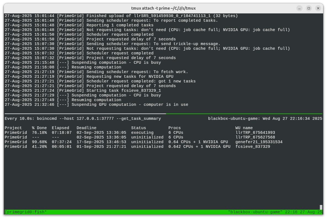The height and width of the screenshot is (219, 327).
Task: Click the close window icon
Action: pos(318,8)
